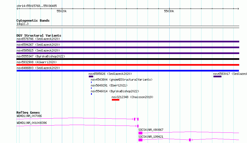Click the small purple nsv6583017 variant block

point(217,76)
